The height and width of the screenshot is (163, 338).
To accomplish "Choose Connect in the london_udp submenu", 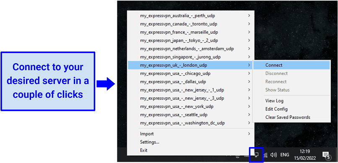I will [x=291, y=65].
